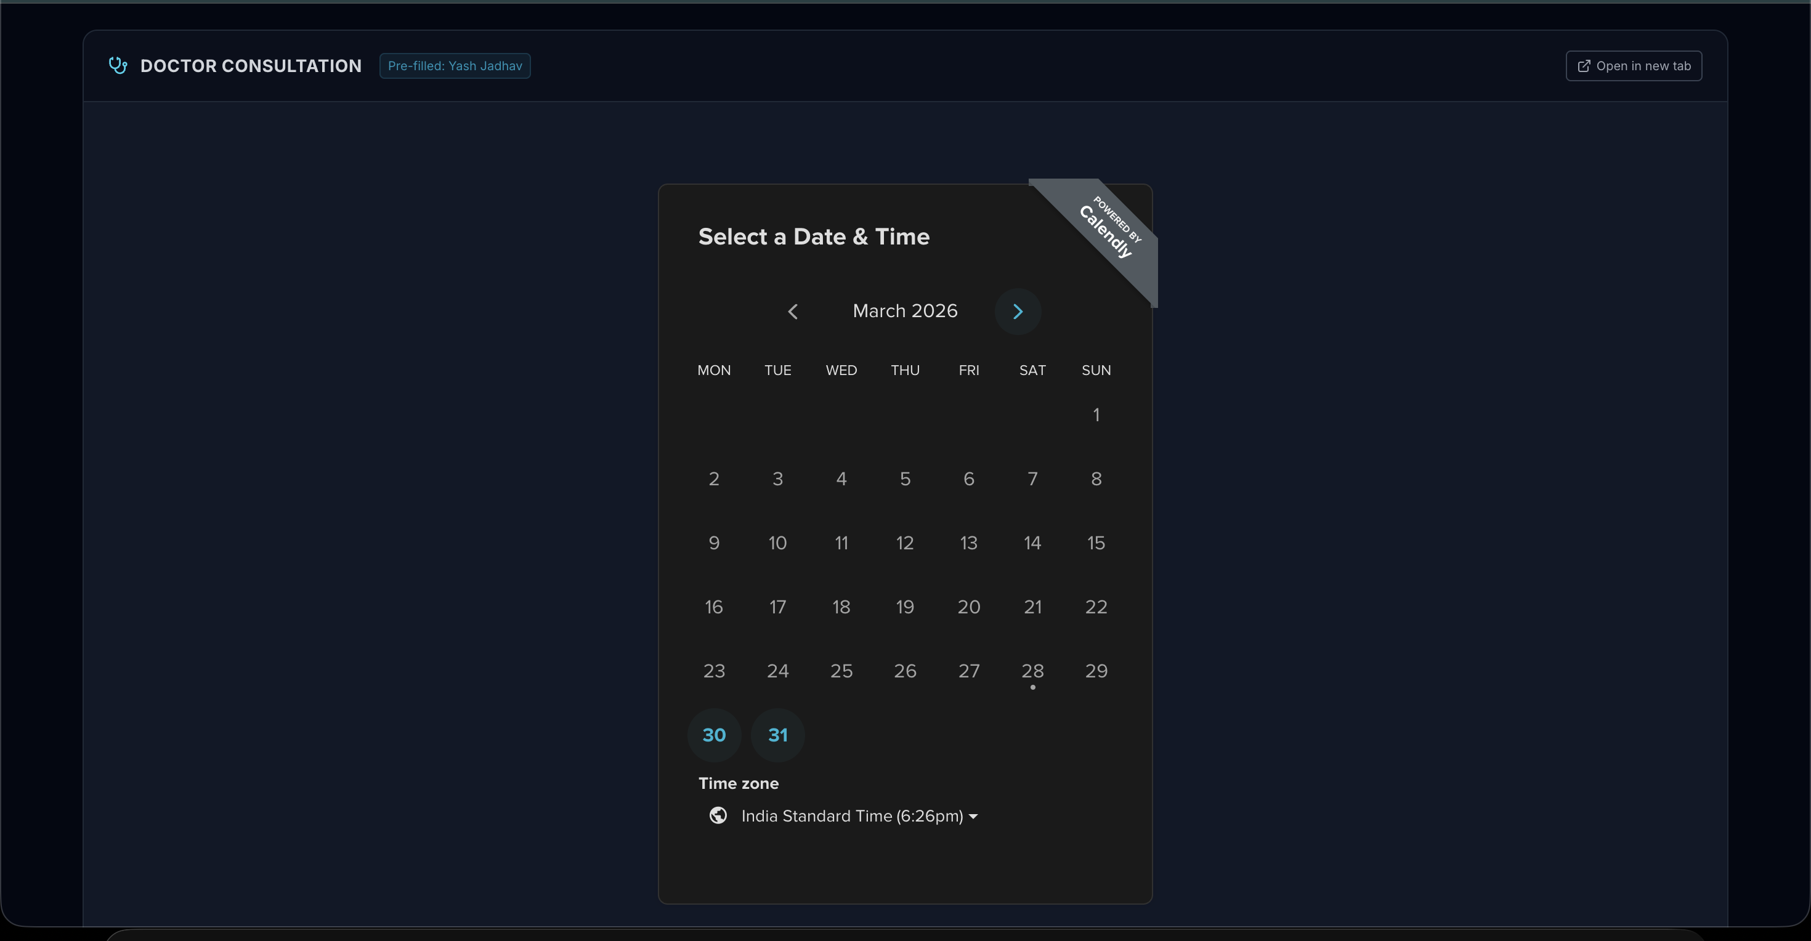
Task: Click the globe icon in Time zone
Action: pos(718,815)
